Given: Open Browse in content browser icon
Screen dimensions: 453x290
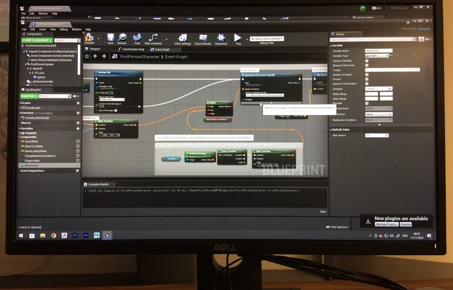Looking at the screenshot, I should tap(122, 37).
